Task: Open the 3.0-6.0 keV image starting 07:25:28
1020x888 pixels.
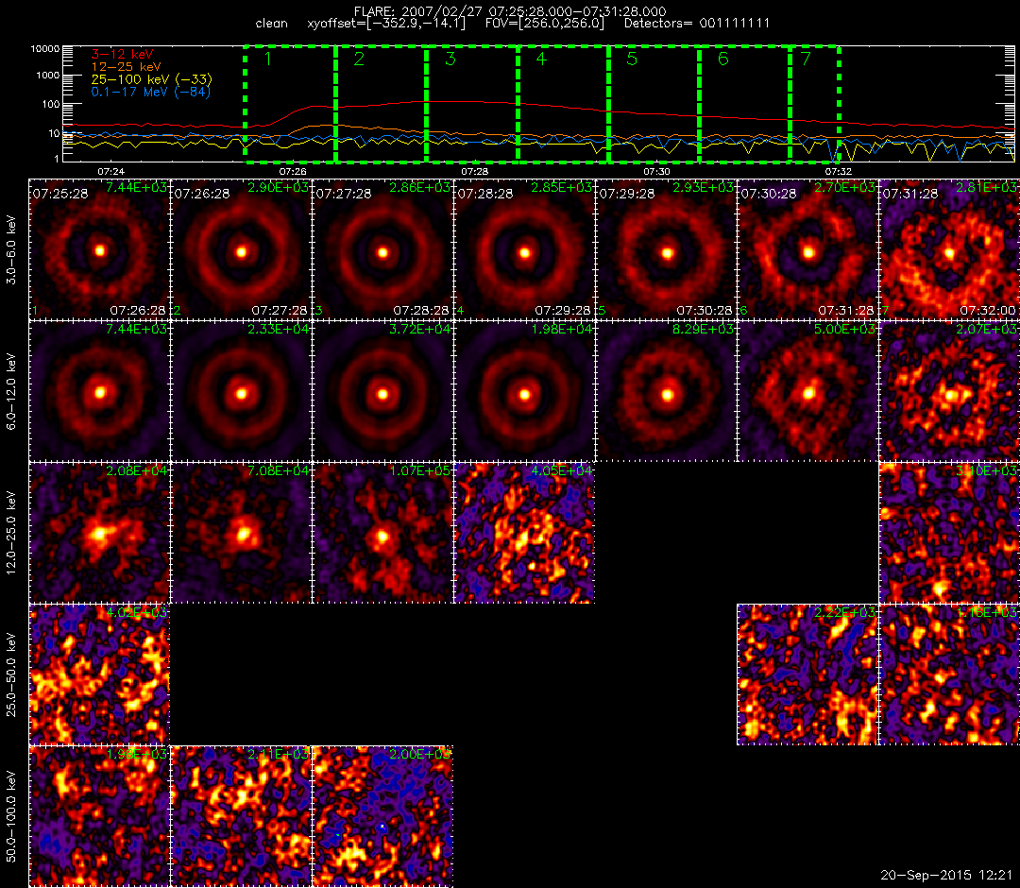Action: [x=99, y=249]
